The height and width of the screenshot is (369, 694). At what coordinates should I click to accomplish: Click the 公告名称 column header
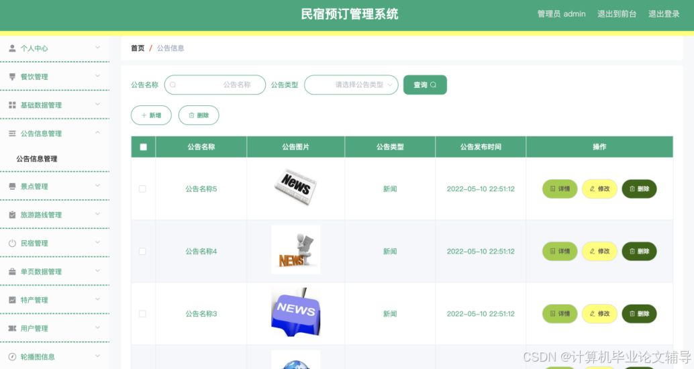click(201, 147)
